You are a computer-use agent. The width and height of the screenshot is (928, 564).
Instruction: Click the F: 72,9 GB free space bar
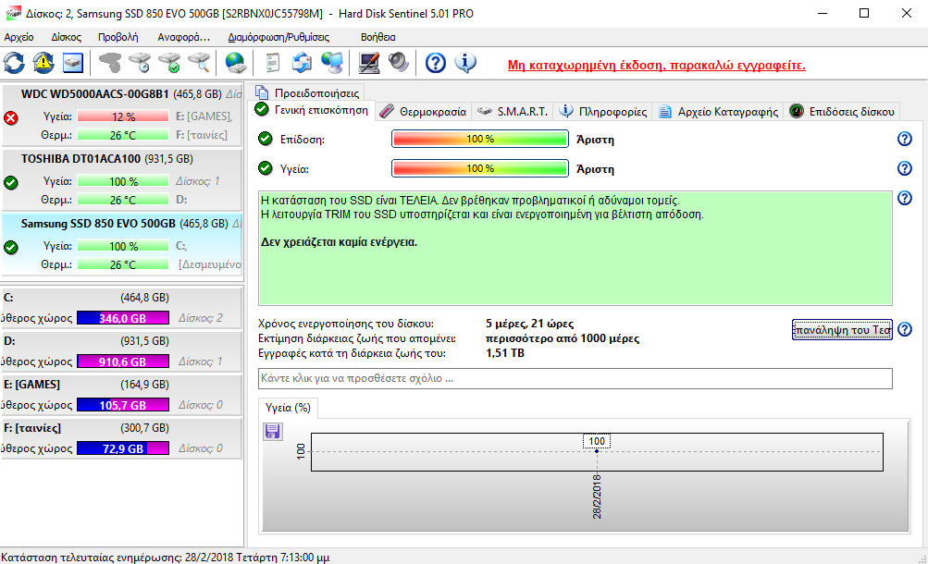[123, 448]
